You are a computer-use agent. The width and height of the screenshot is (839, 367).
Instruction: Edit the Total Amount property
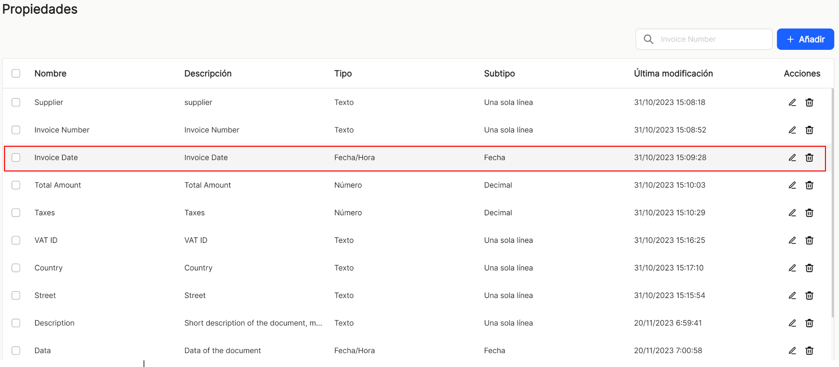pyautogui.click(x=792, y=185)
